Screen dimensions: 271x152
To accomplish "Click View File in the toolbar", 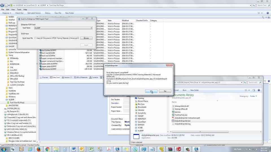I will [x=58, y=13].
